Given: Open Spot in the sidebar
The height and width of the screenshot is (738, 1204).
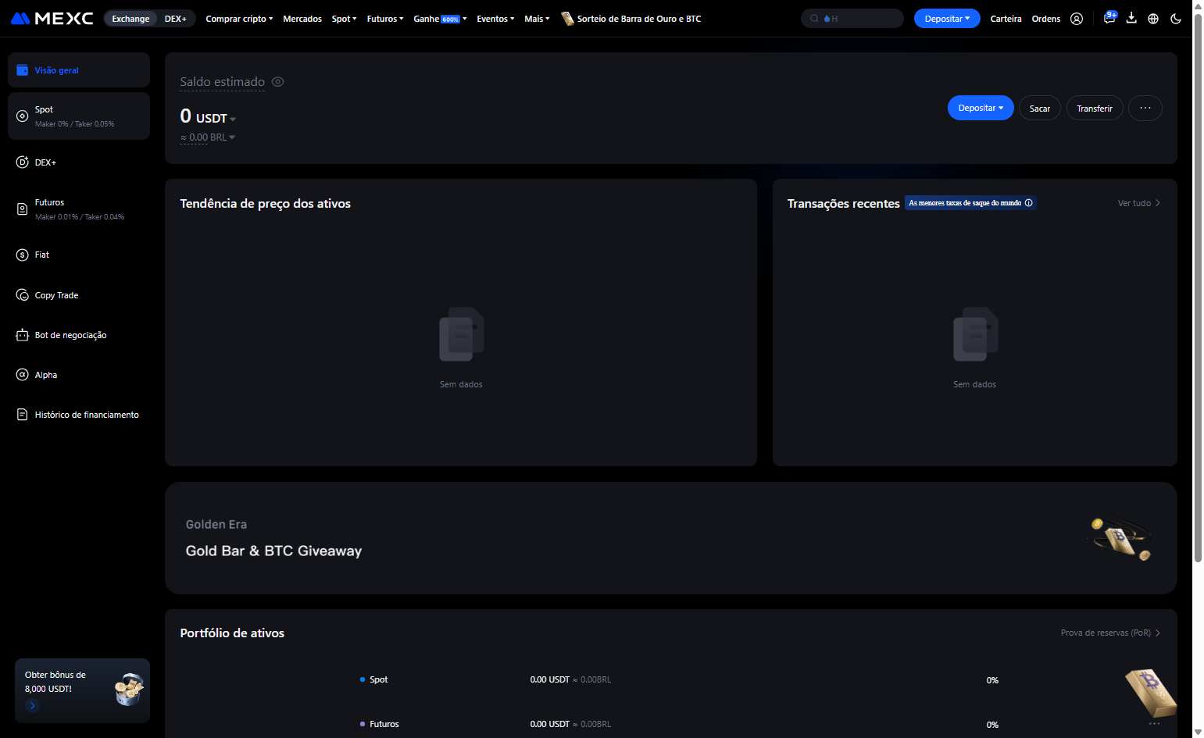Looking at the screenshot, I should click(x=79, y=116).
